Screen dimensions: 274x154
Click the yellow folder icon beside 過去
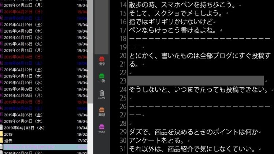point(1,140)
